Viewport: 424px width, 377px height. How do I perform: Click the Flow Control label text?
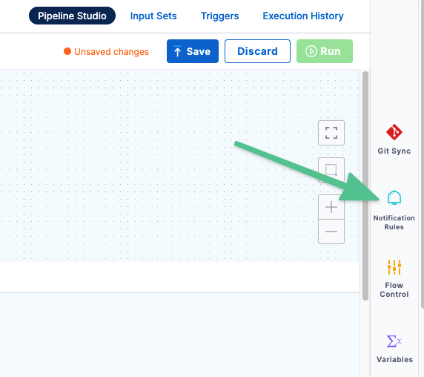coord(394,289)
